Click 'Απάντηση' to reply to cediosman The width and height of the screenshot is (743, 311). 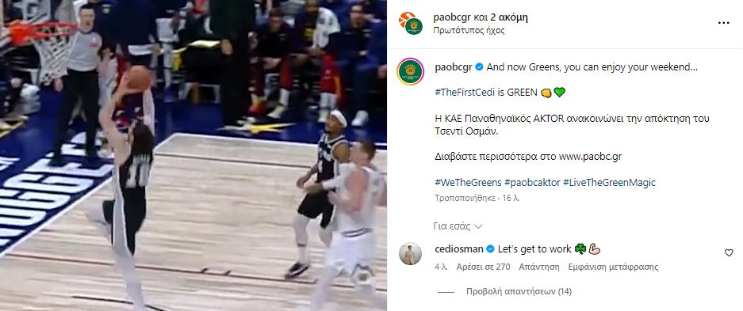coord(539,267)
